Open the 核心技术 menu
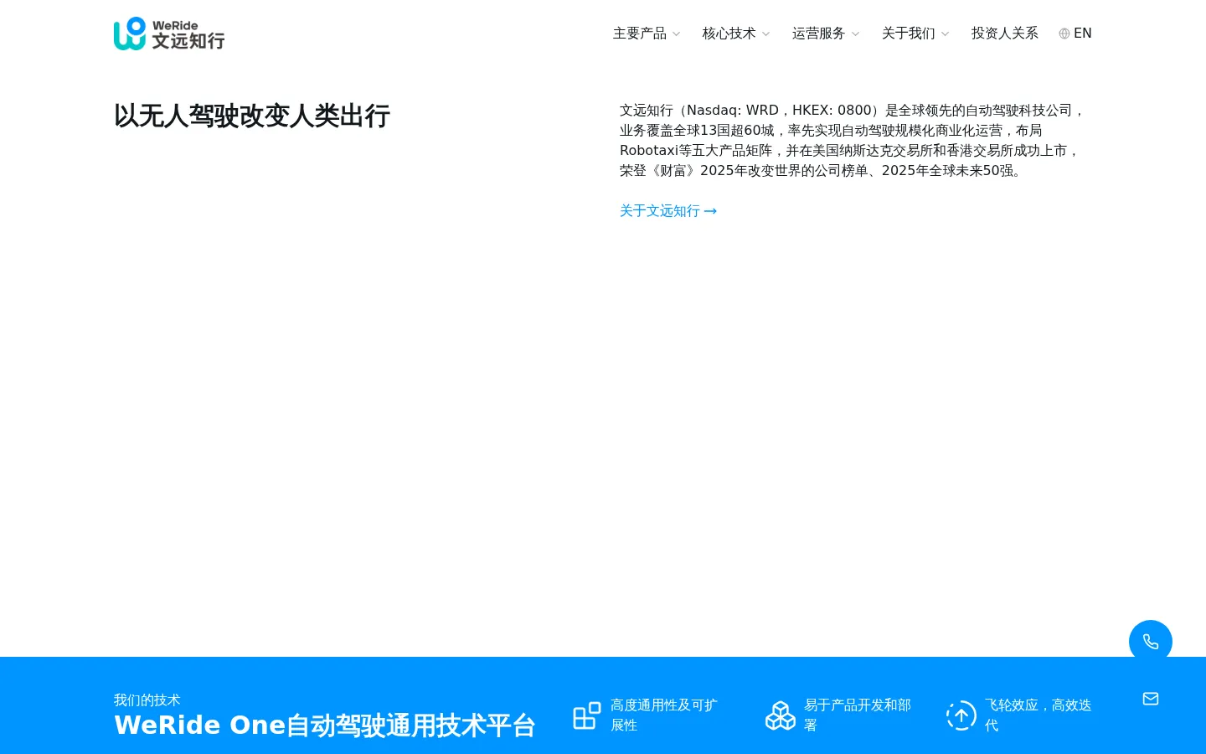The width and height of the screenshot is (1206, 754). [x=729, y=34]
